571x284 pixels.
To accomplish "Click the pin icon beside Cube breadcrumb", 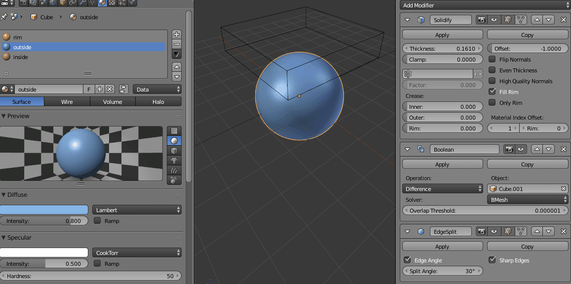I will click(x=4, y=17).
